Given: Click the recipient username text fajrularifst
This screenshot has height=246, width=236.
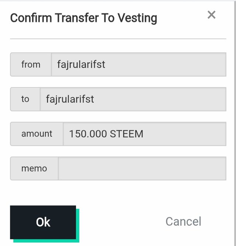Looking at the screenshot, I should (x=70, y=99).
